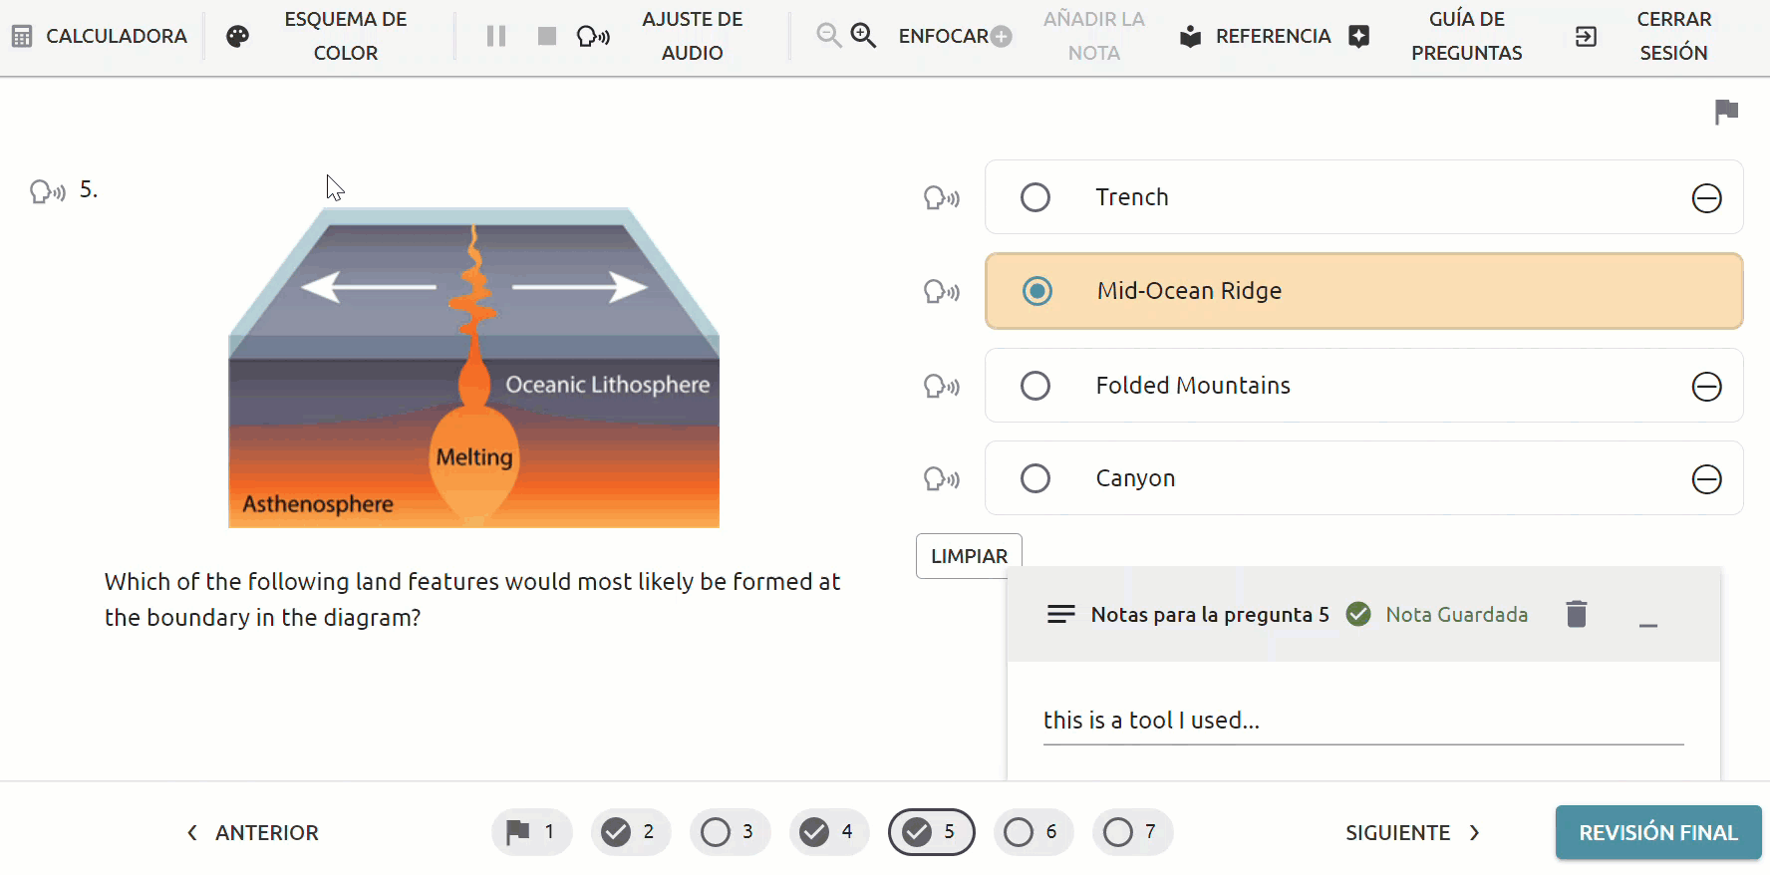This screenshot has width=1770, height=875.
Task: Click the Revisión Final button
Action: pyautogui.click(x=1658, y=832)
